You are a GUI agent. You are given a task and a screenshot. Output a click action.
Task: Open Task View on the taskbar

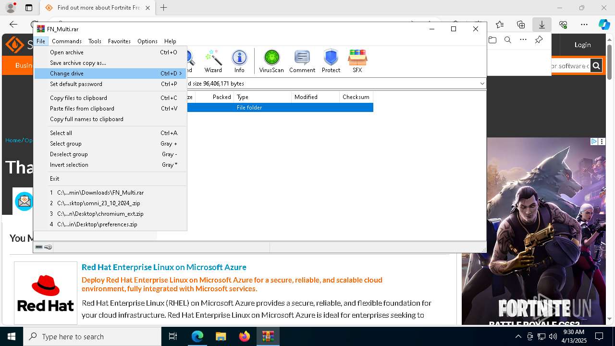point(173,336)
